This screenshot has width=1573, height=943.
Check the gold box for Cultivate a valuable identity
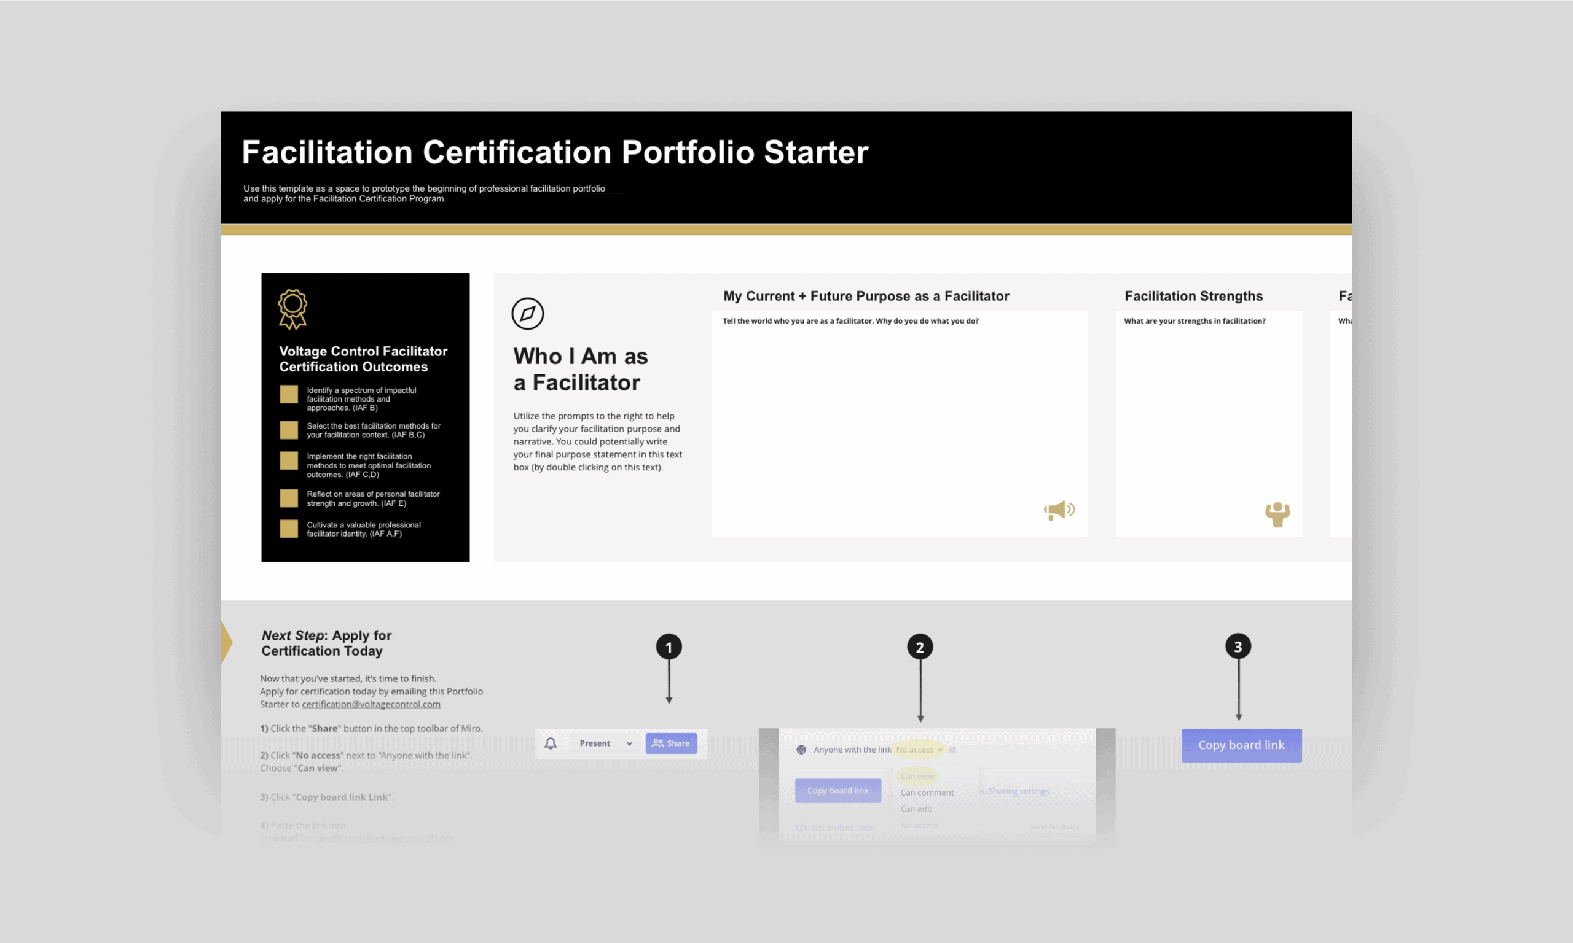pyautogui.click(x=289, y=529)
